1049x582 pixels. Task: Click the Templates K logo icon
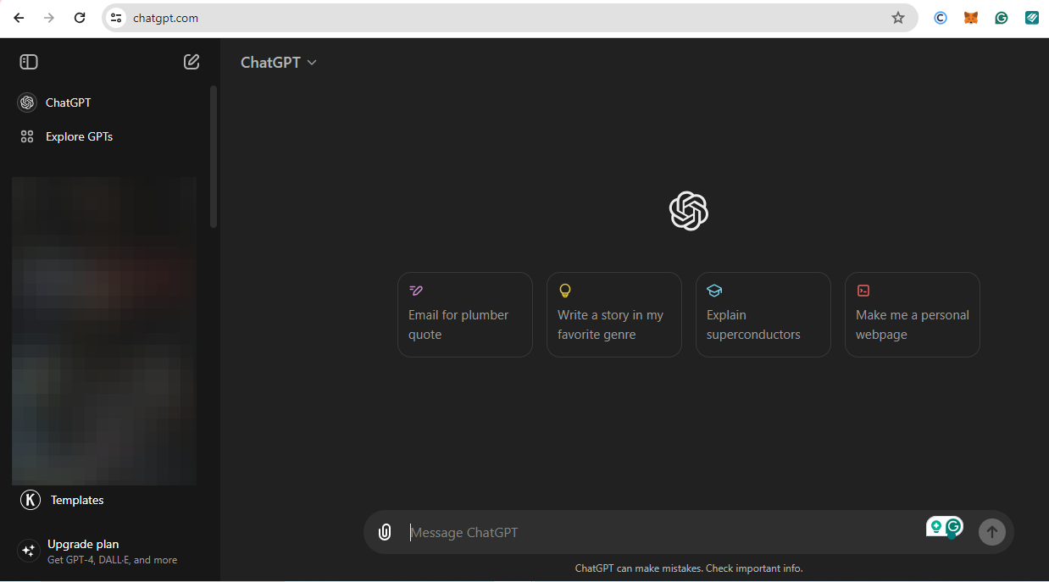(31, 500)
